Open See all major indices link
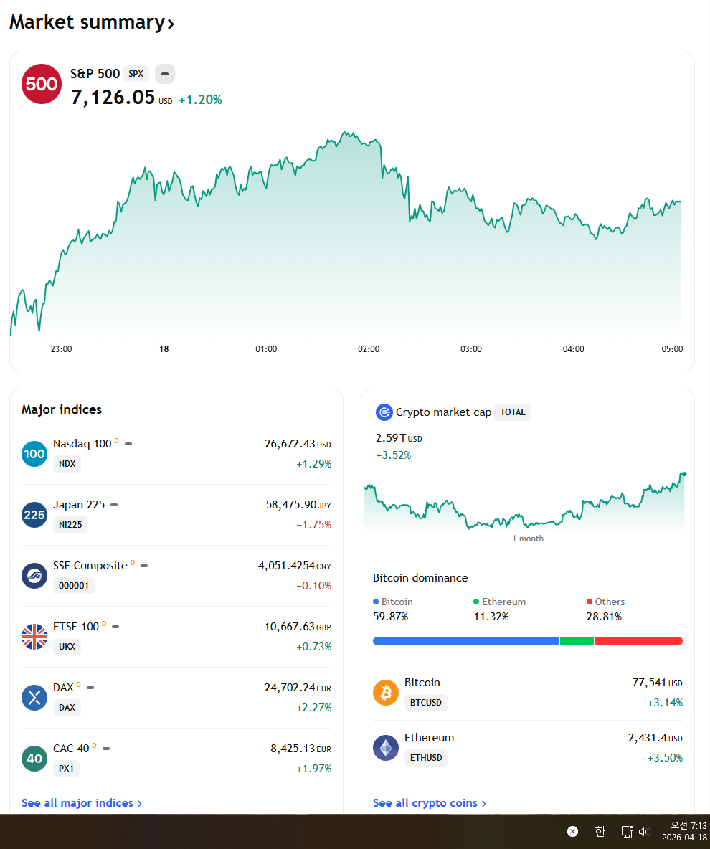The image size is (710, 849). 82,803
